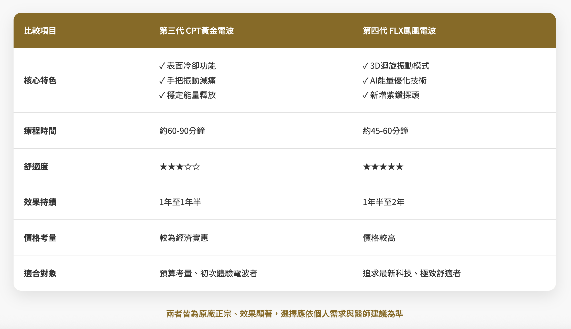
Task: Click the 第三代 CPT黃金電波 column header
Action: pos(196,31)
